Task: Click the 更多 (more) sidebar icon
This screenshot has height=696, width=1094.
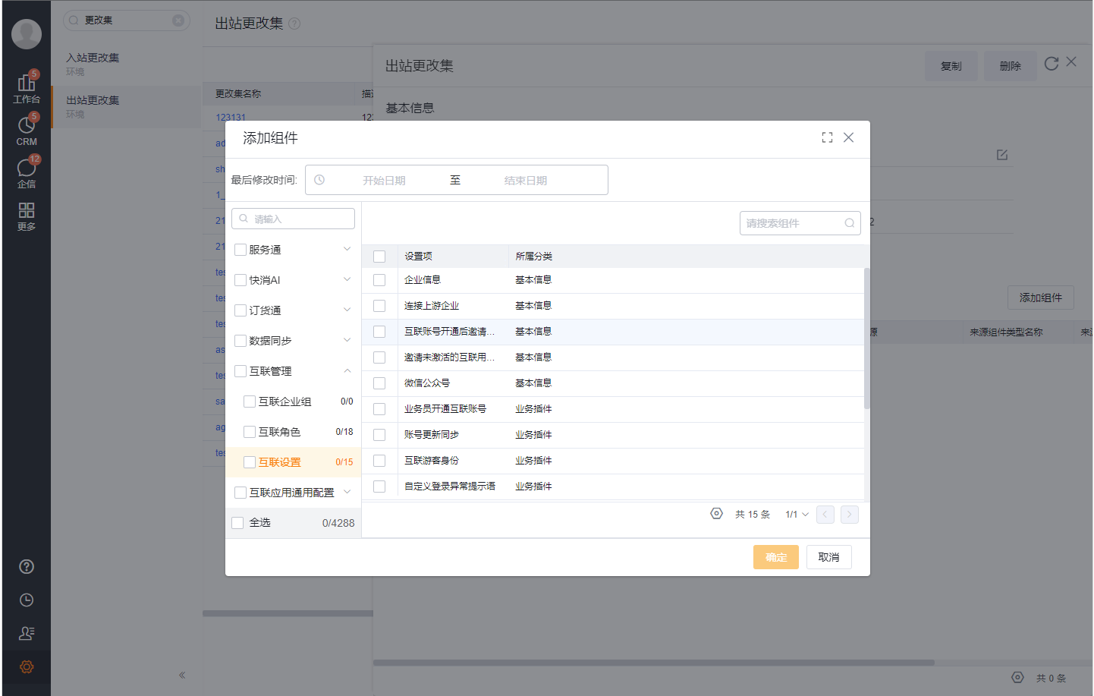Action: [x=27, y=215]
